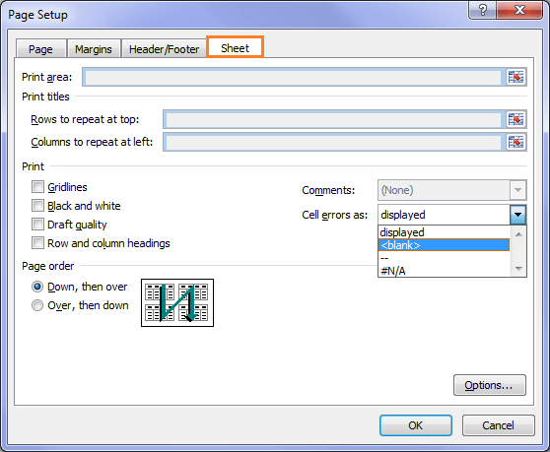
Task: Select the Sheet tab
Action: (235, 47)
